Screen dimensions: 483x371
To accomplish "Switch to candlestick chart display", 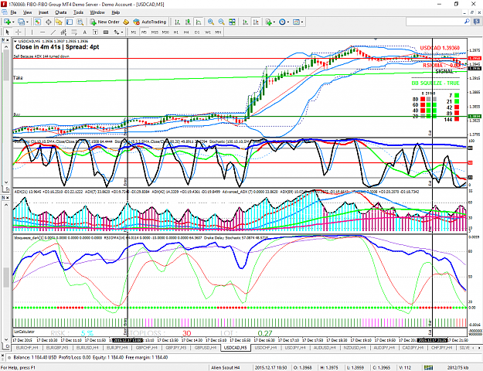I will pyautogui.click(x=188, y=22).
